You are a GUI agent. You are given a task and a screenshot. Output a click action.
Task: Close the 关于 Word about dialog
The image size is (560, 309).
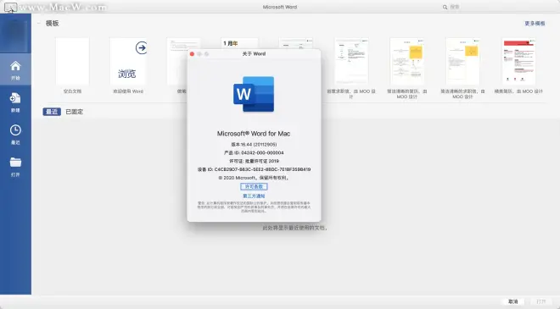coord(192,54)
